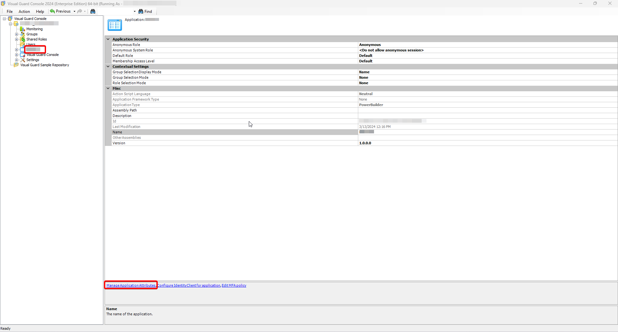The height and width of the screenshot is (332, 618).
Task: Click the Groups icon in the tree
Action: pyautogui.click(x=23, y=34)
